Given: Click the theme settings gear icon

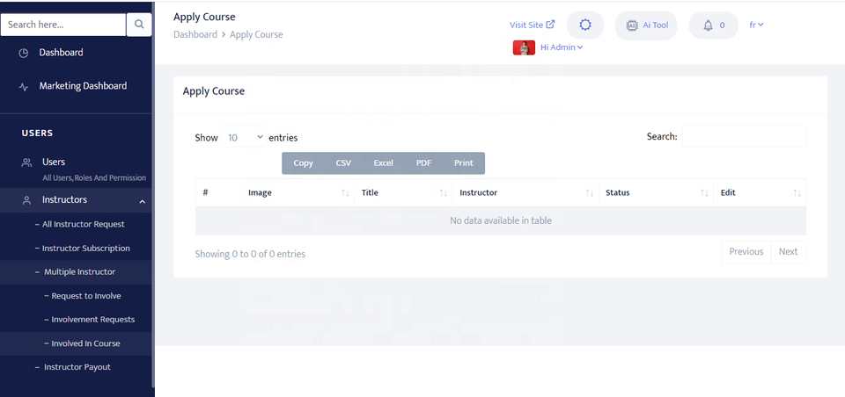Looking at the screenshot, I should [x=585, y=25].
